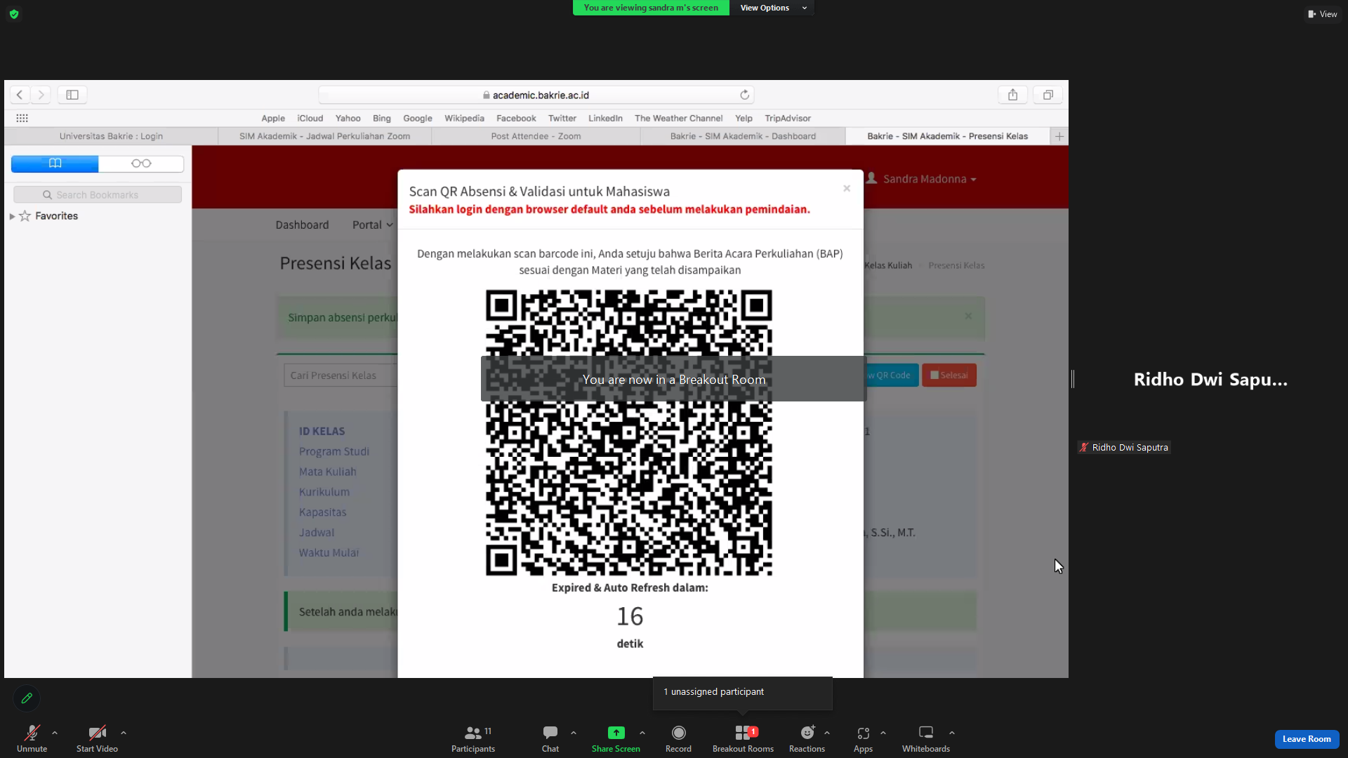Expand video options next to Start Video

tap(124, 733)
